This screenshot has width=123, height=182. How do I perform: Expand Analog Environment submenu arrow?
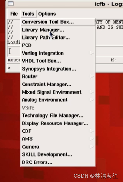[92, 100]
